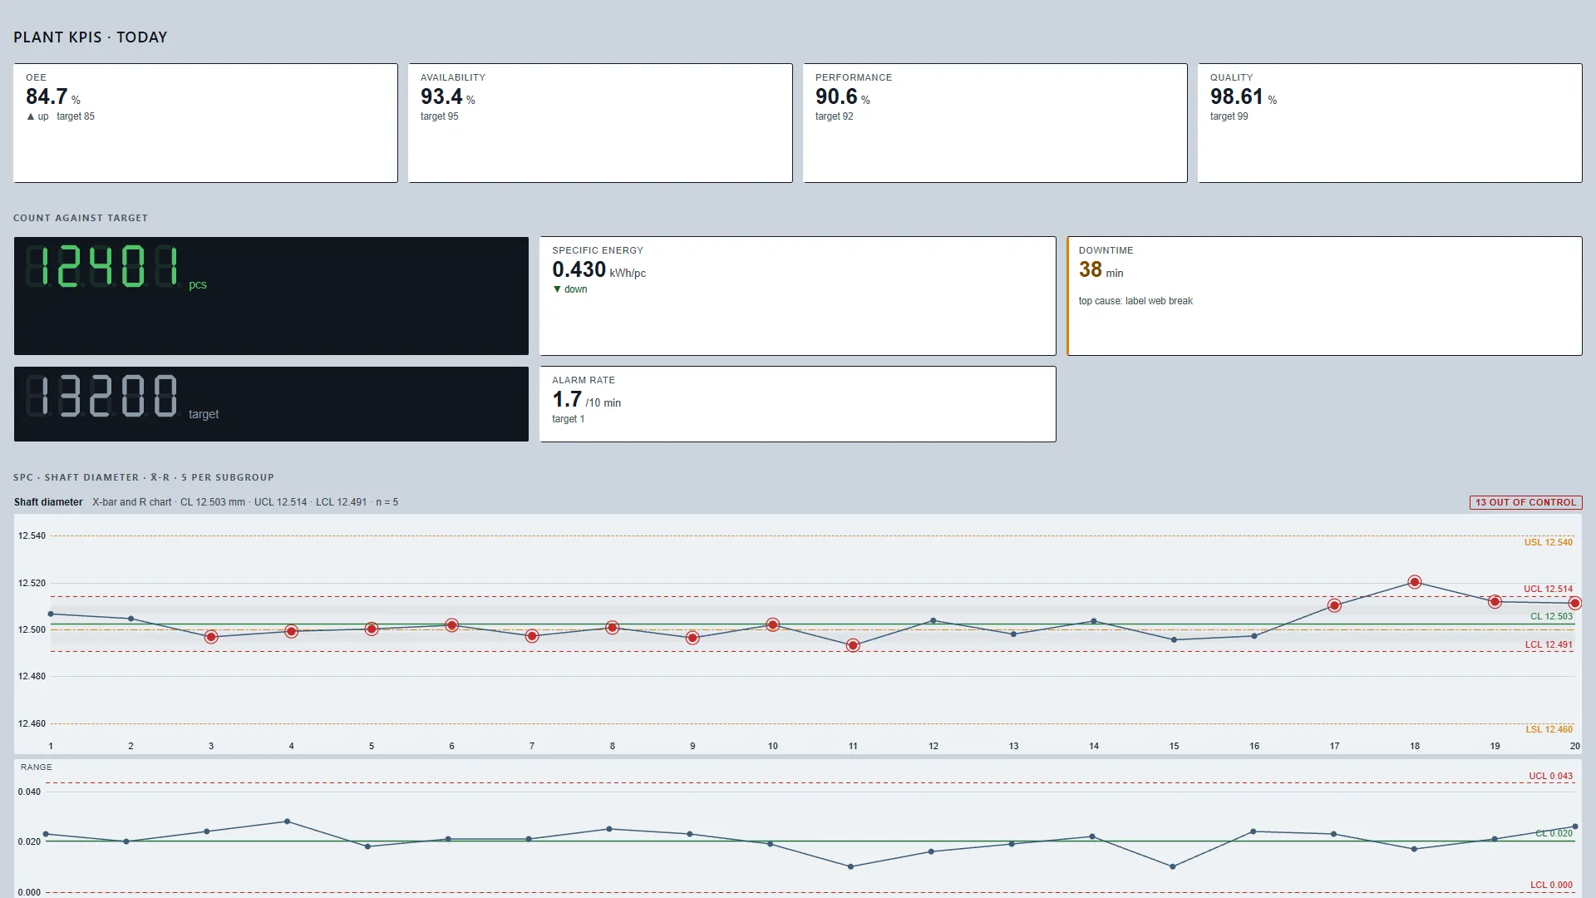Click the range chart CL 0.020 label
The height and width of the screenshot is (898, 1596).
1554,833
